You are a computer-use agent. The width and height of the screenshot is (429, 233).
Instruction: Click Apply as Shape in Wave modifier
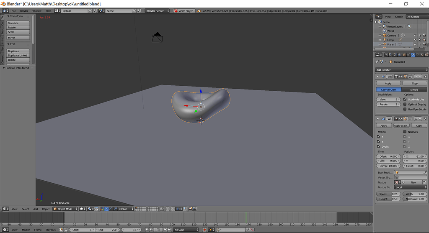pyautogui.click(x=401, y=125)
